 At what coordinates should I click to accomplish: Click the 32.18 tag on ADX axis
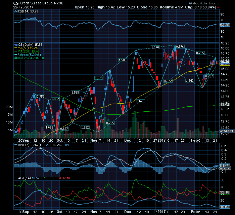coord(225,192)
